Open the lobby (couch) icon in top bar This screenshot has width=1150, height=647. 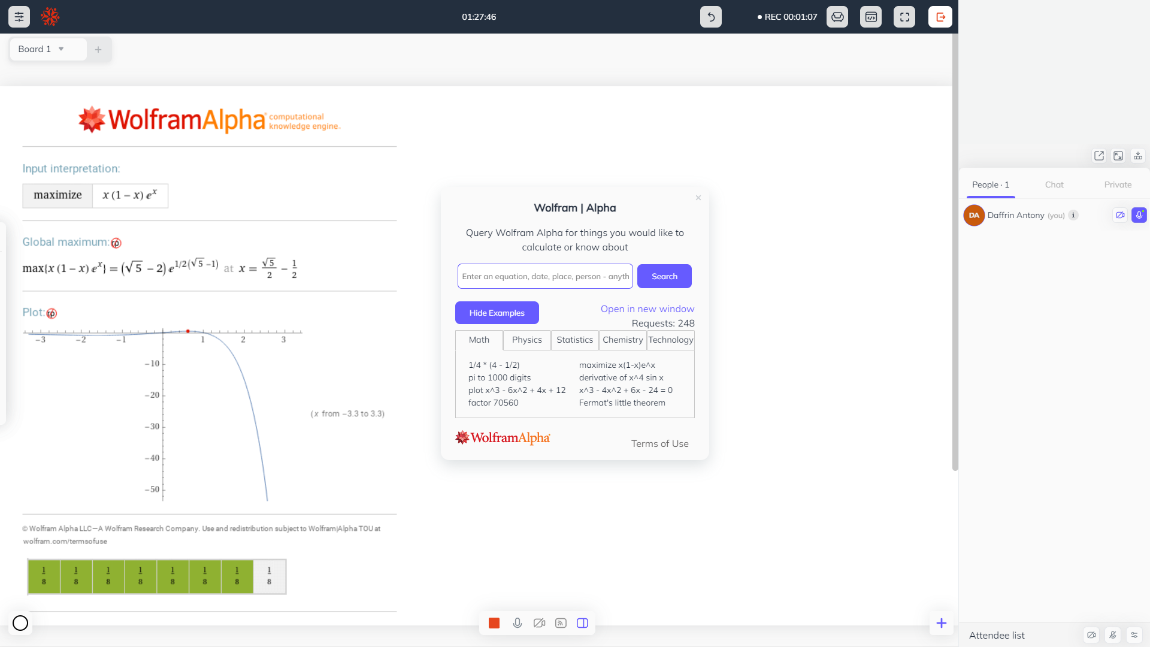837,17
